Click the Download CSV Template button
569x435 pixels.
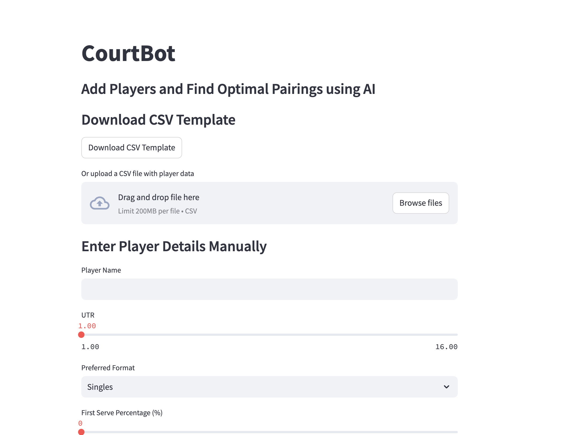click(132, 148)
